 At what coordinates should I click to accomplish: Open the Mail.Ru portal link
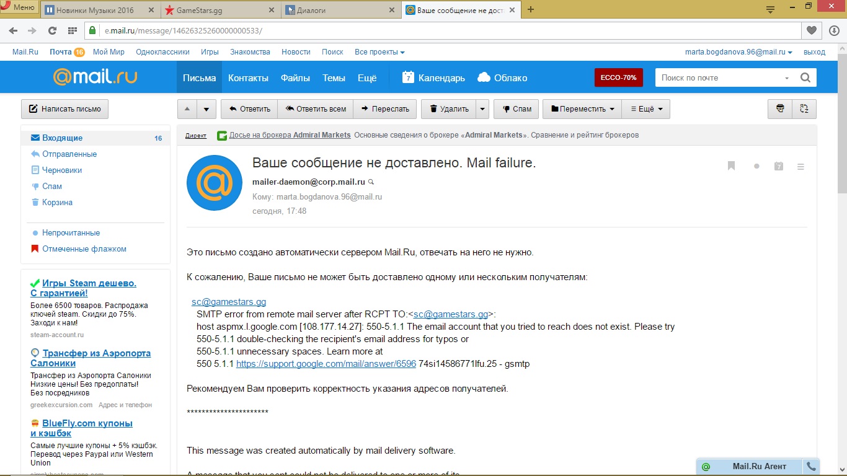pyautogui.click(x=25, y=52)
